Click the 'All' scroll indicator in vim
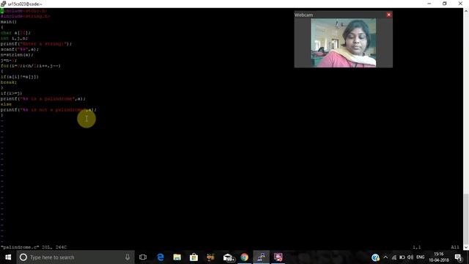Screen dimensions: 469x264 455,247
